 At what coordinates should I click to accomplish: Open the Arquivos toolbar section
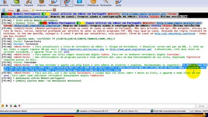pyautogui.click(x=41, y=3)
